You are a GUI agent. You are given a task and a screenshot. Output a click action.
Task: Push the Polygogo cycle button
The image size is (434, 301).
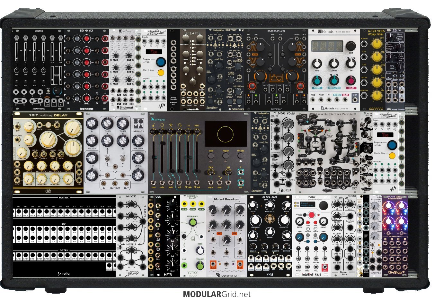tap(211, 156)
